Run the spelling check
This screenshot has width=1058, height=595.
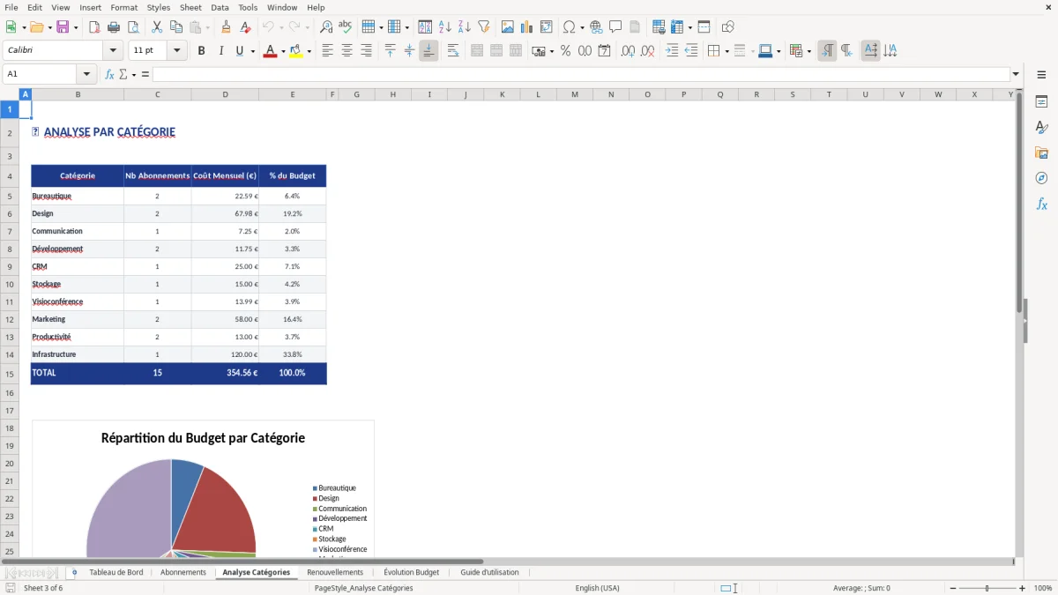[345, 26]
